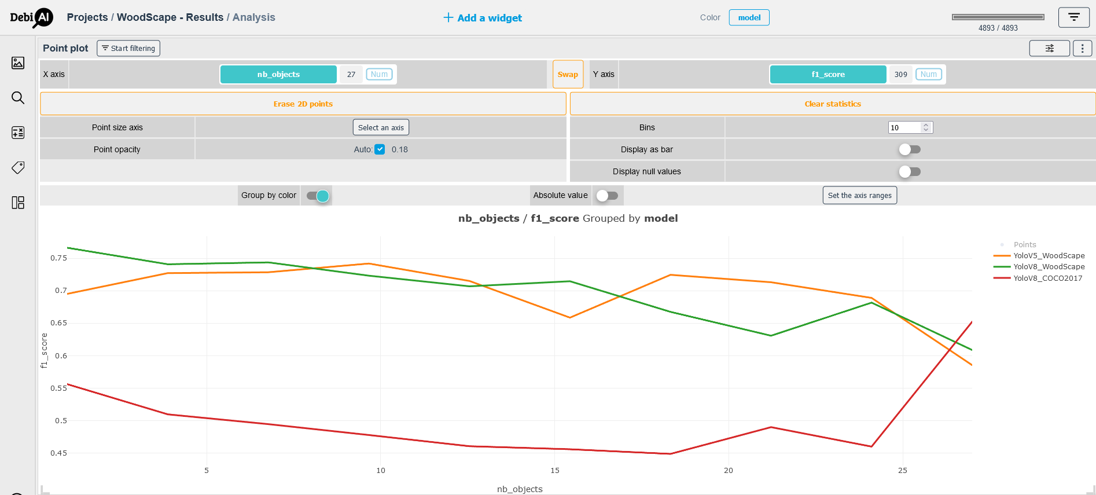Open the nb_objects X axis selector
This screenshot has height=495, width=1096.
click(x=278, y=74)
